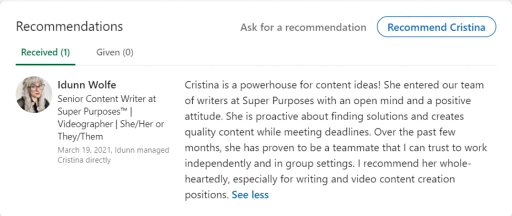The height and width of the screenshot is (216, 512).
Task: Click the She/Her or They/Them pronouns
Action: [x=137, y=123]
